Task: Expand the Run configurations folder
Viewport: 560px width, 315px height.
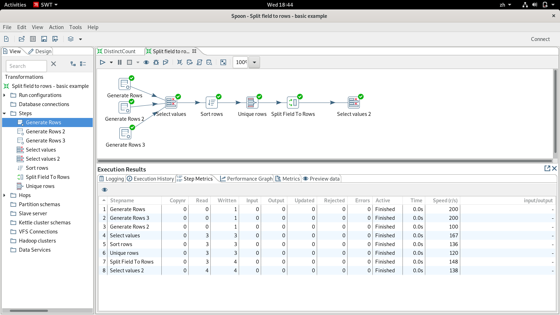Action: click(5, 95)
